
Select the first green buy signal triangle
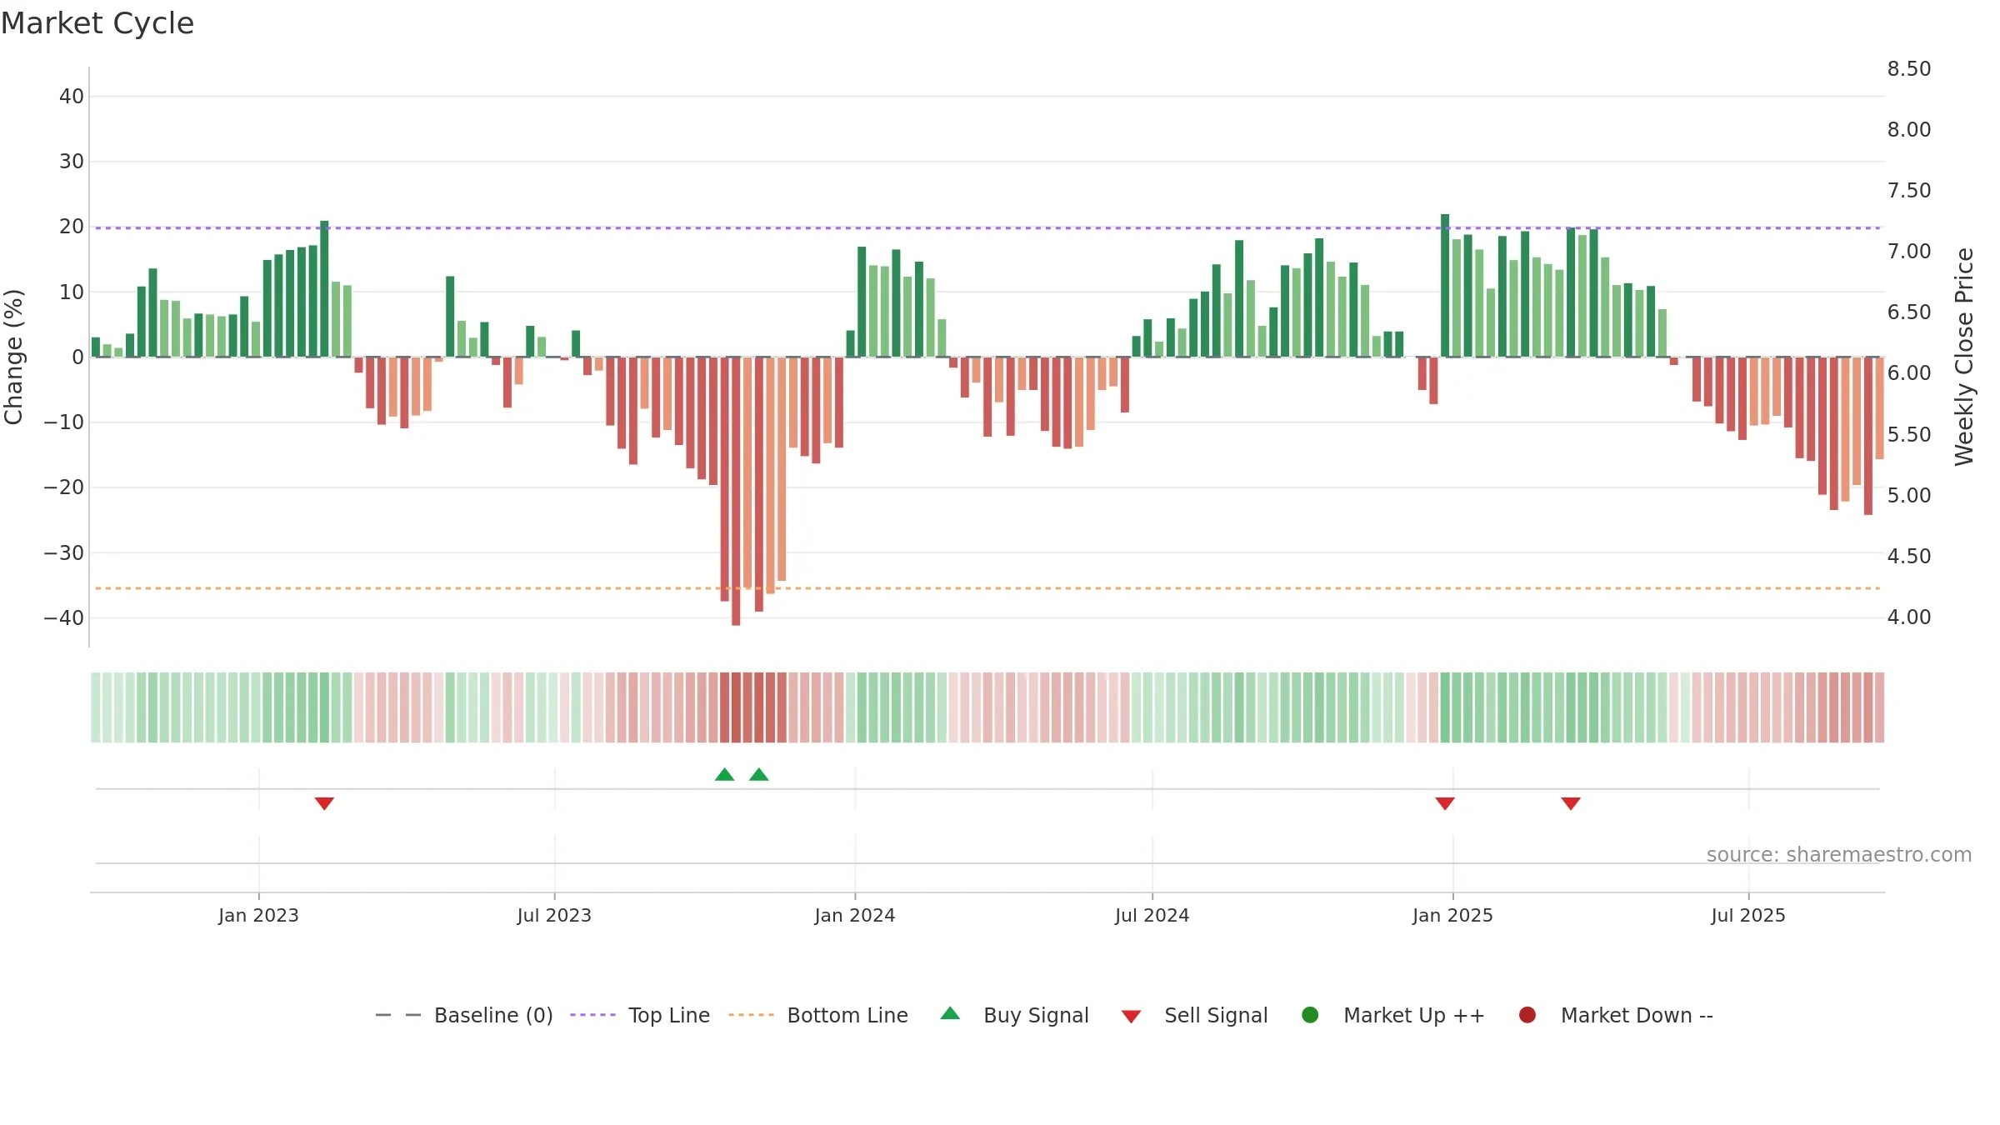point(725,774)
